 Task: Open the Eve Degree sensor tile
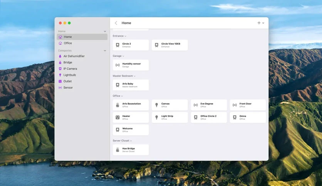tap(209, 105)
